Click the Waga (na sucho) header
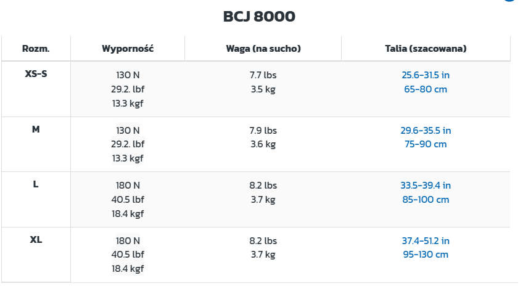 tap(263, 48)
